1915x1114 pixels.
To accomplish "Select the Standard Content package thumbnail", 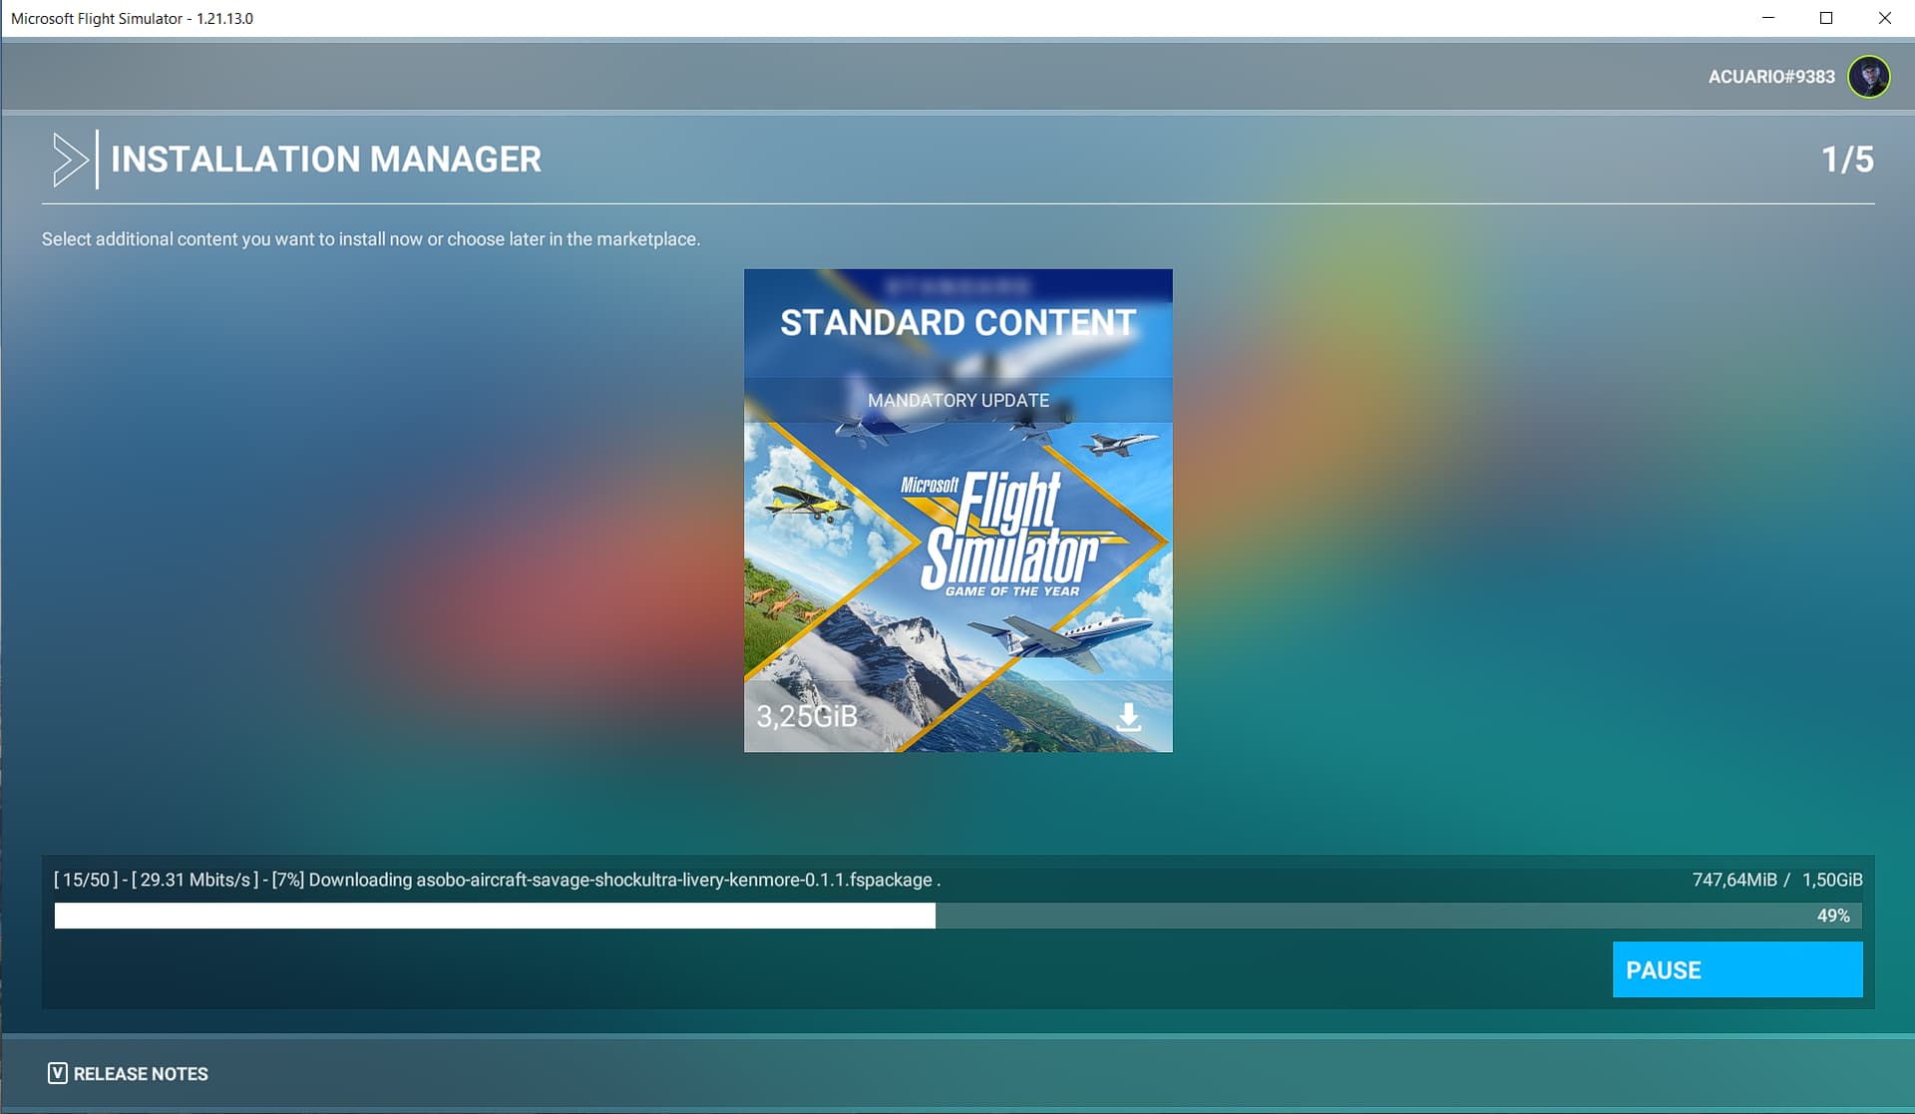I will pos(958,511).
